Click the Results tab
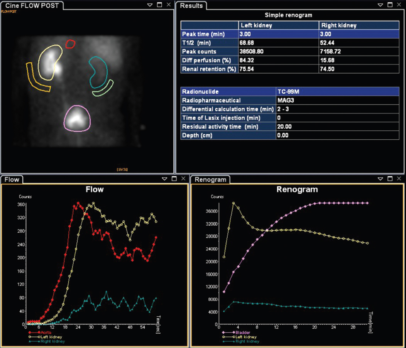Viewport: 406px width, 348px height. click(191, 5)
